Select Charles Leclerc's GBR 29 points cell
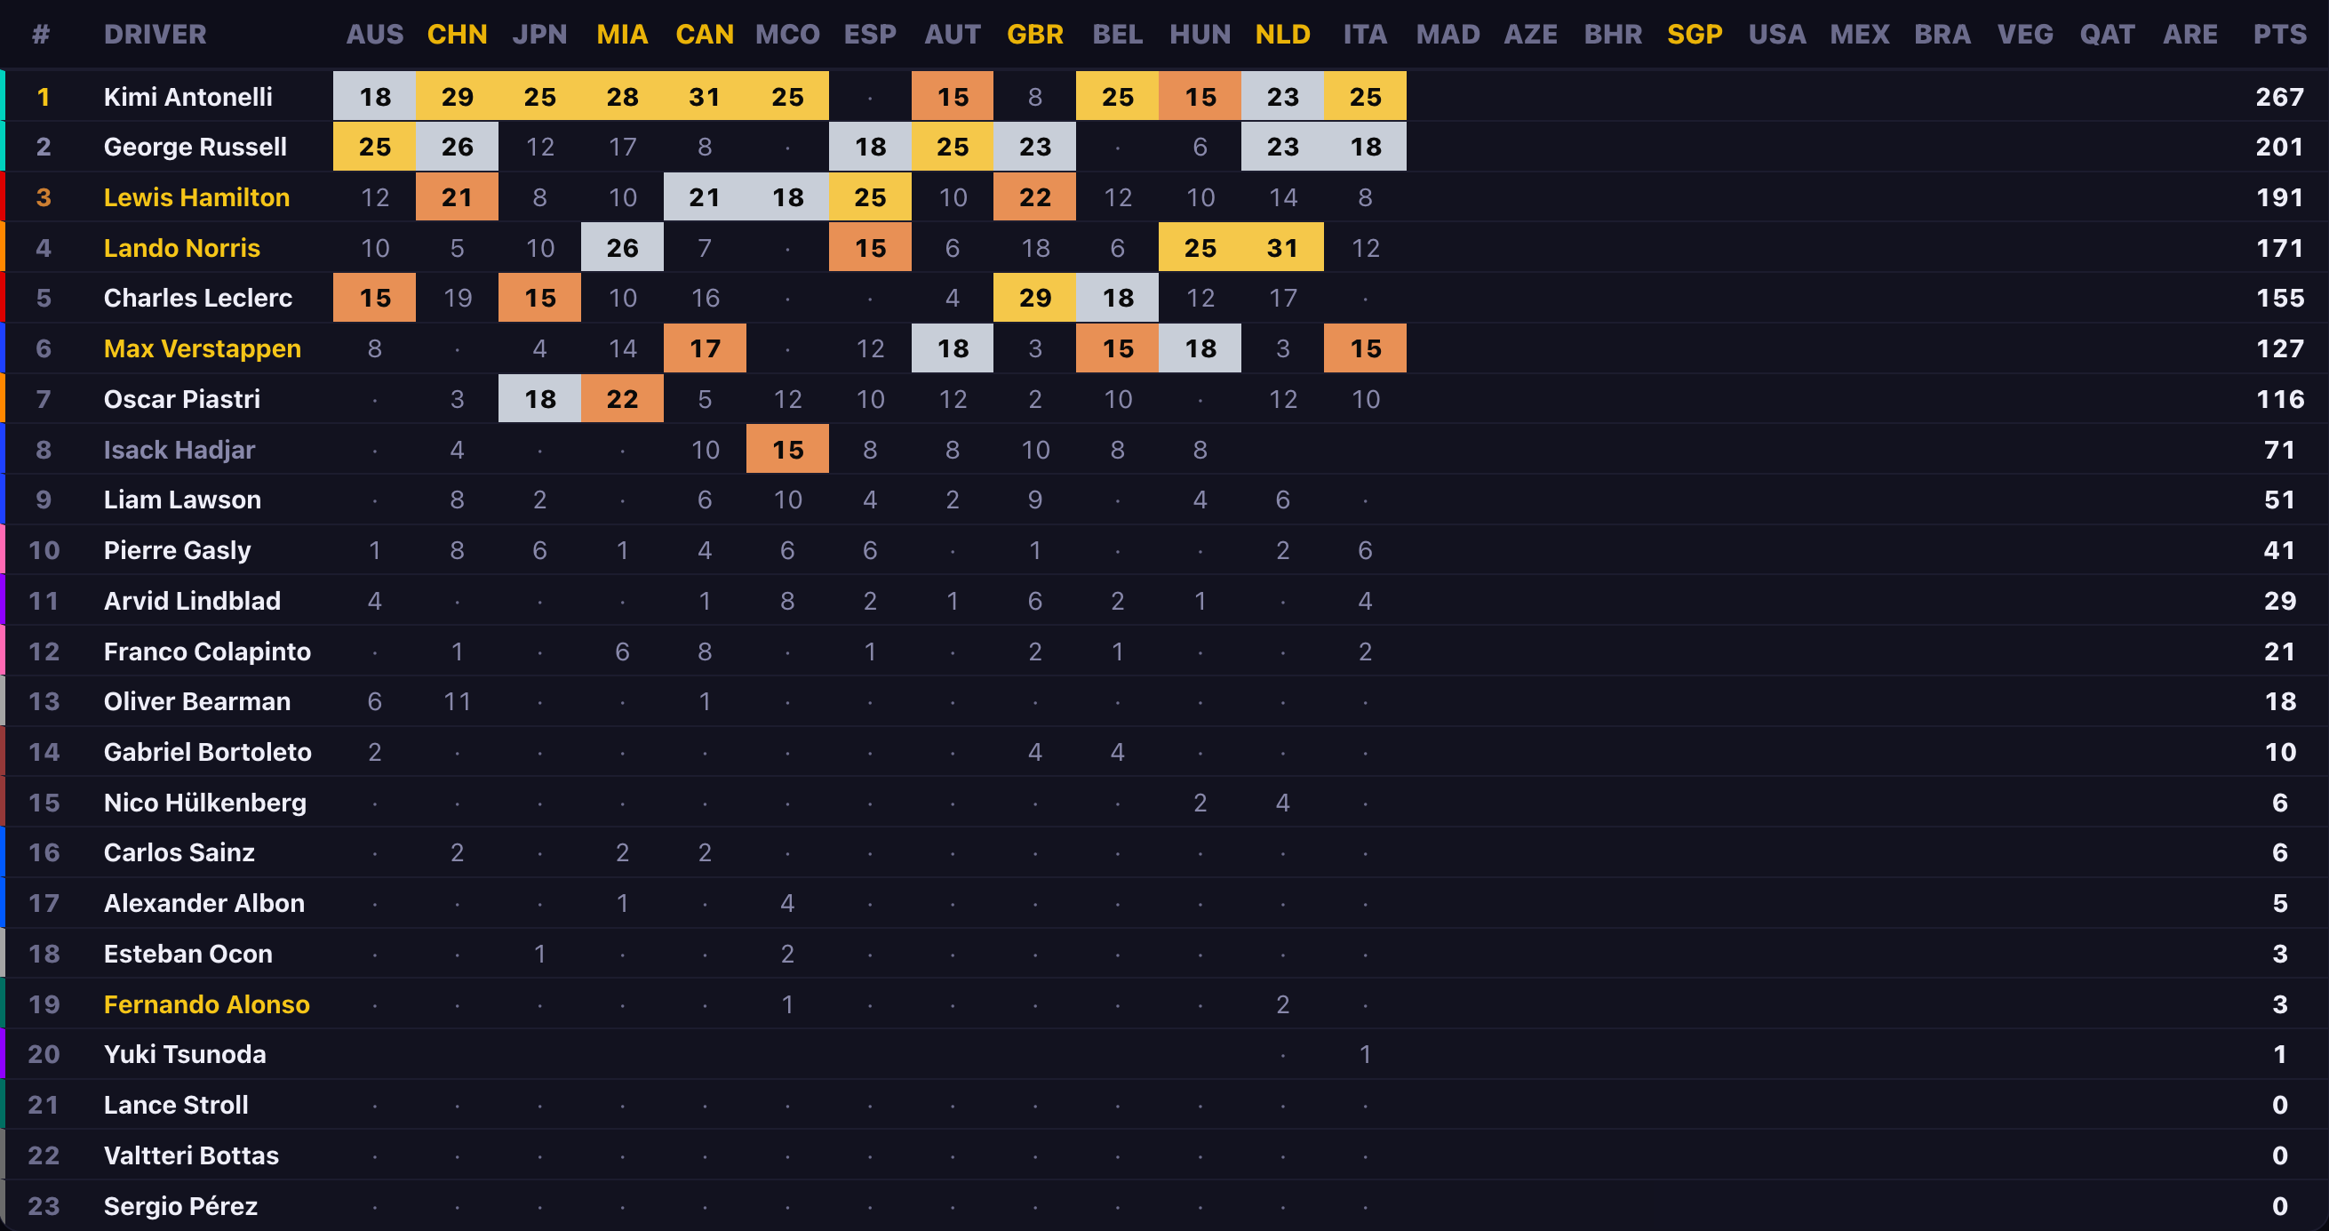The height and width of the screenshot is (1231, 2329). point(1034,298)
